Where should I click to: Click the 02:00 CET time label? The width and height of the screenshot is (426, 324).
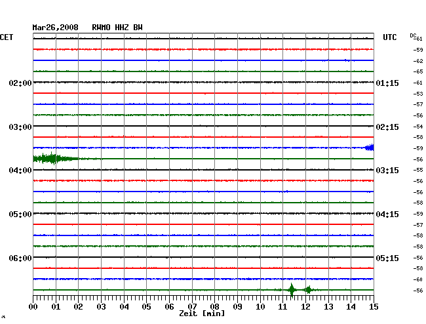tap(20, 83)
